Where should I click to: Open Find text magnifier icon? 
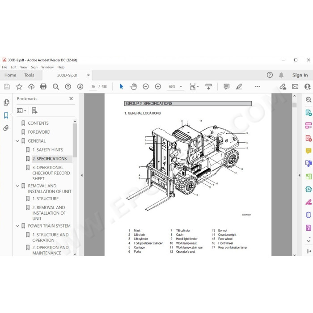click(x=56, y=86)
